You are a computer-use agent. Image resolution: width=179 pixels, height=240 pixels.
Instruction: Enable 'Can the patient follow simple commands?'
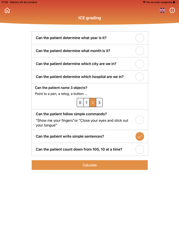(140, 119)
